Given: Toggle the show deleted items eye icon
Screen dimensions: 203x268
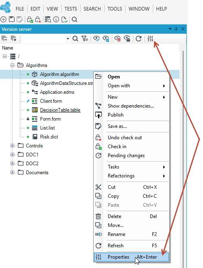Looking at the screenshot, I should [x=118, y=39].
